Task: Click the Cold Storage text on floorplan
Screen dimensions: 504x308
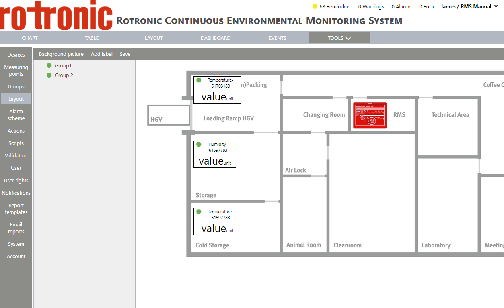Action: (212, 245)
